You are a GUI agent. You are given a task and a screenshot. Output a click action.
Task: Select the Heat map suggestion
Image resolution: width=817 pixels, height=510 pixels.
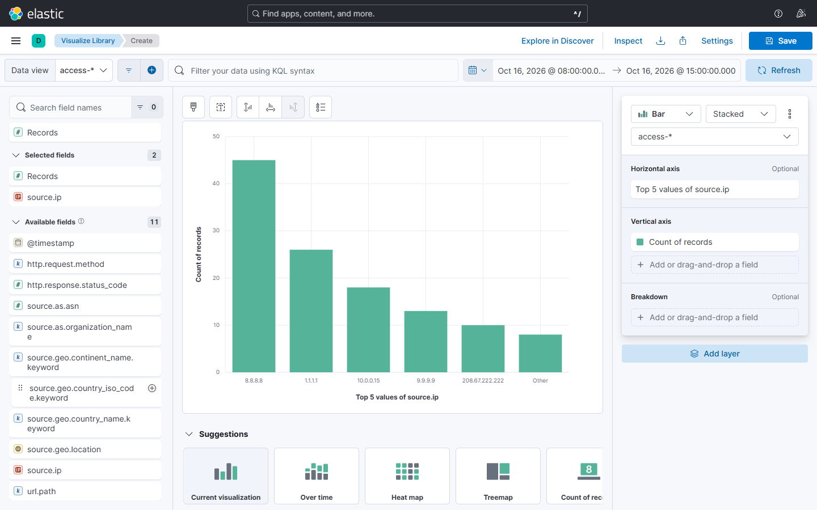coord(407,476)
